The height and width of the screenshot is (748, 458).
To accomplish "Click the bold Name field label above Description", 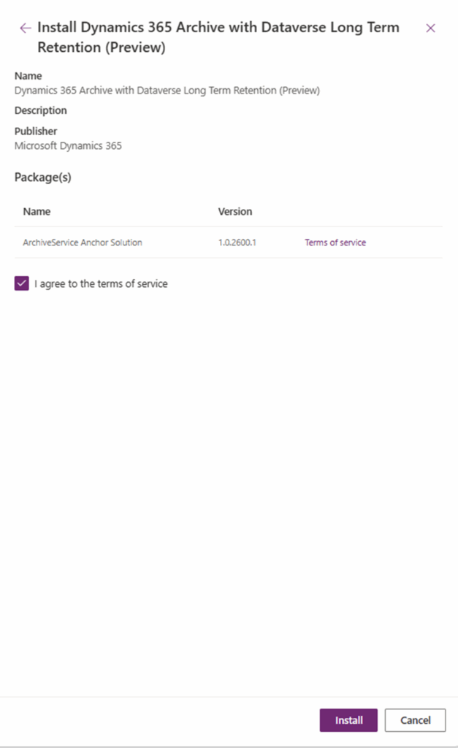I will pos(28,76).
